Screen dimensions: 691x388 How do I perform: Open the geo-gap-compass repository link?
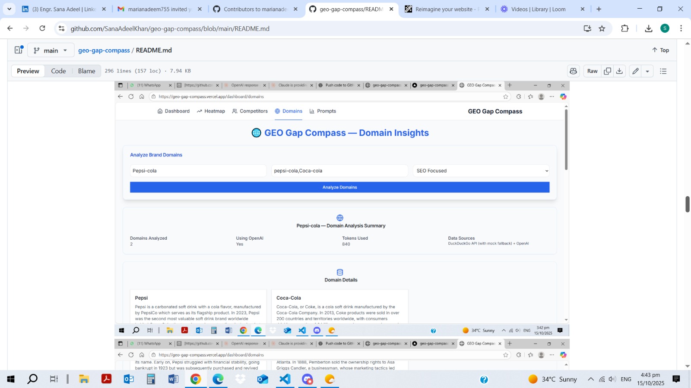pyautogui.click(x=104, y=50)
